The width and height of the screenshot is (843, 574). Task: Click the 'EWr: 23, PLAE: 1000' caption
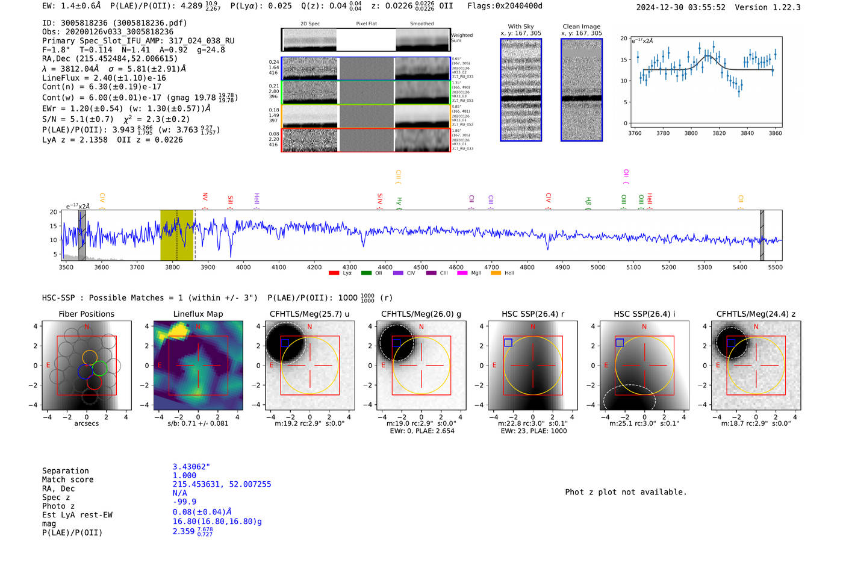tap(533, 431)
